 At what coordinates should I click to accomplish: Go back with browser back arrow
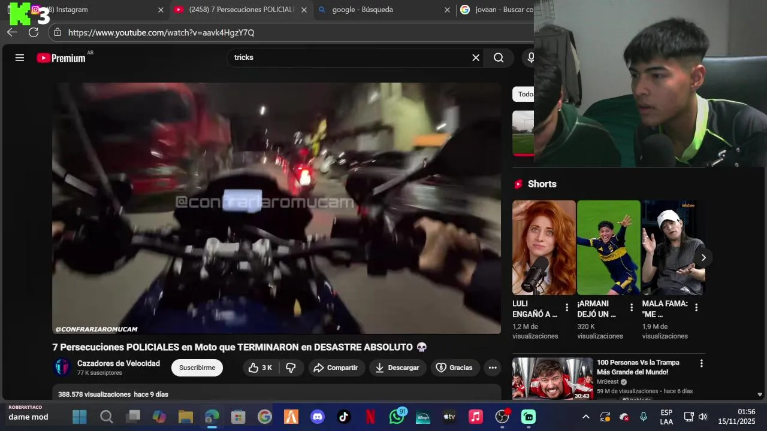tap(12, 32)
